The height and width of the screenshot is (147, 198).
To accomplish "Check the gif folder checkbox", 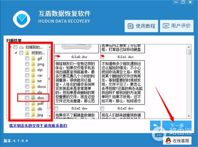I will [27, 59].
